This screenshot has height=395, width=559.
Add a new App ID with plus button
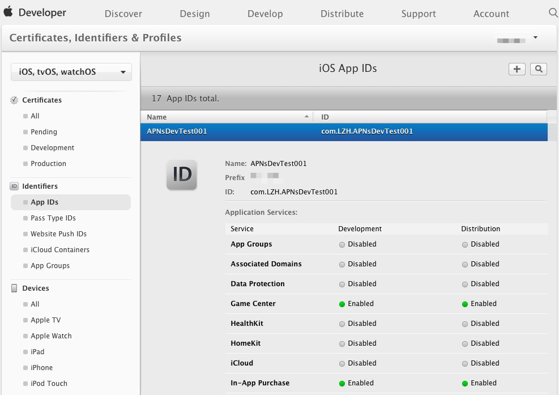point(517,69)
